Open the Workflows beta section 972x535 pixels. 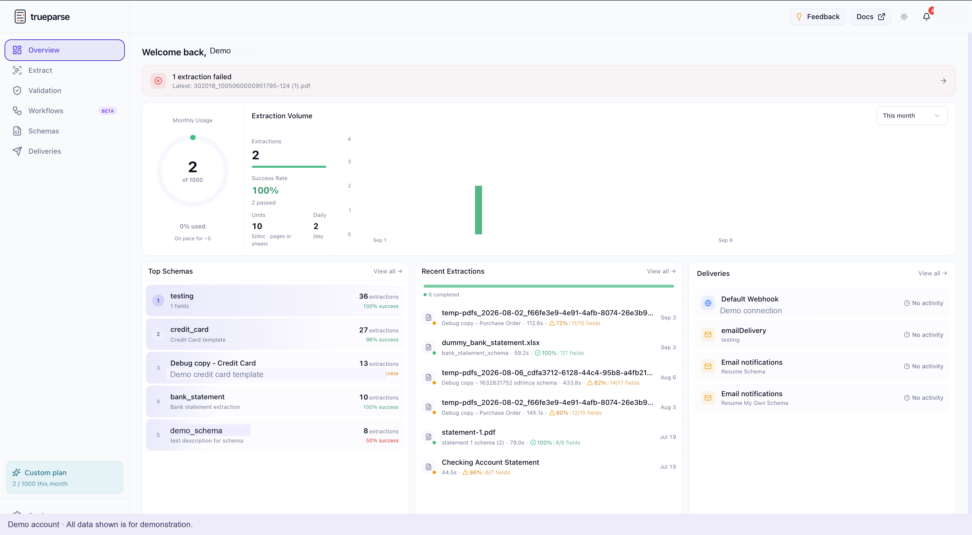(64, 111)
